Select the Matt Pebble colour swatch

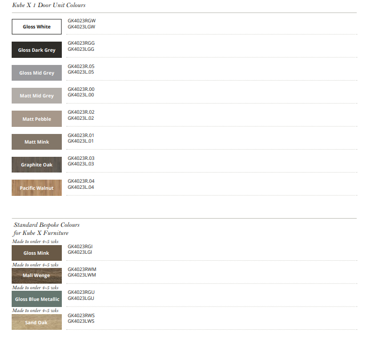pyautogui.click(x=36, y=119)
